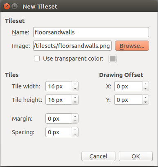Increase Drawing Offset X with up arrow
Screen dimensions: 158x167
pos(145,84)
